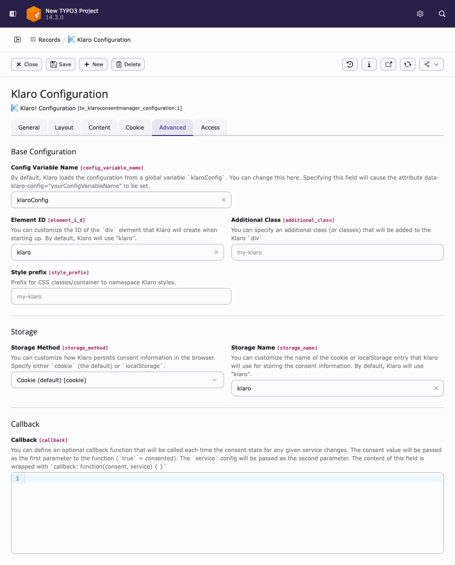Select the Advanced tab
This screenshot has height=565, width=455.
pos(173,128)
